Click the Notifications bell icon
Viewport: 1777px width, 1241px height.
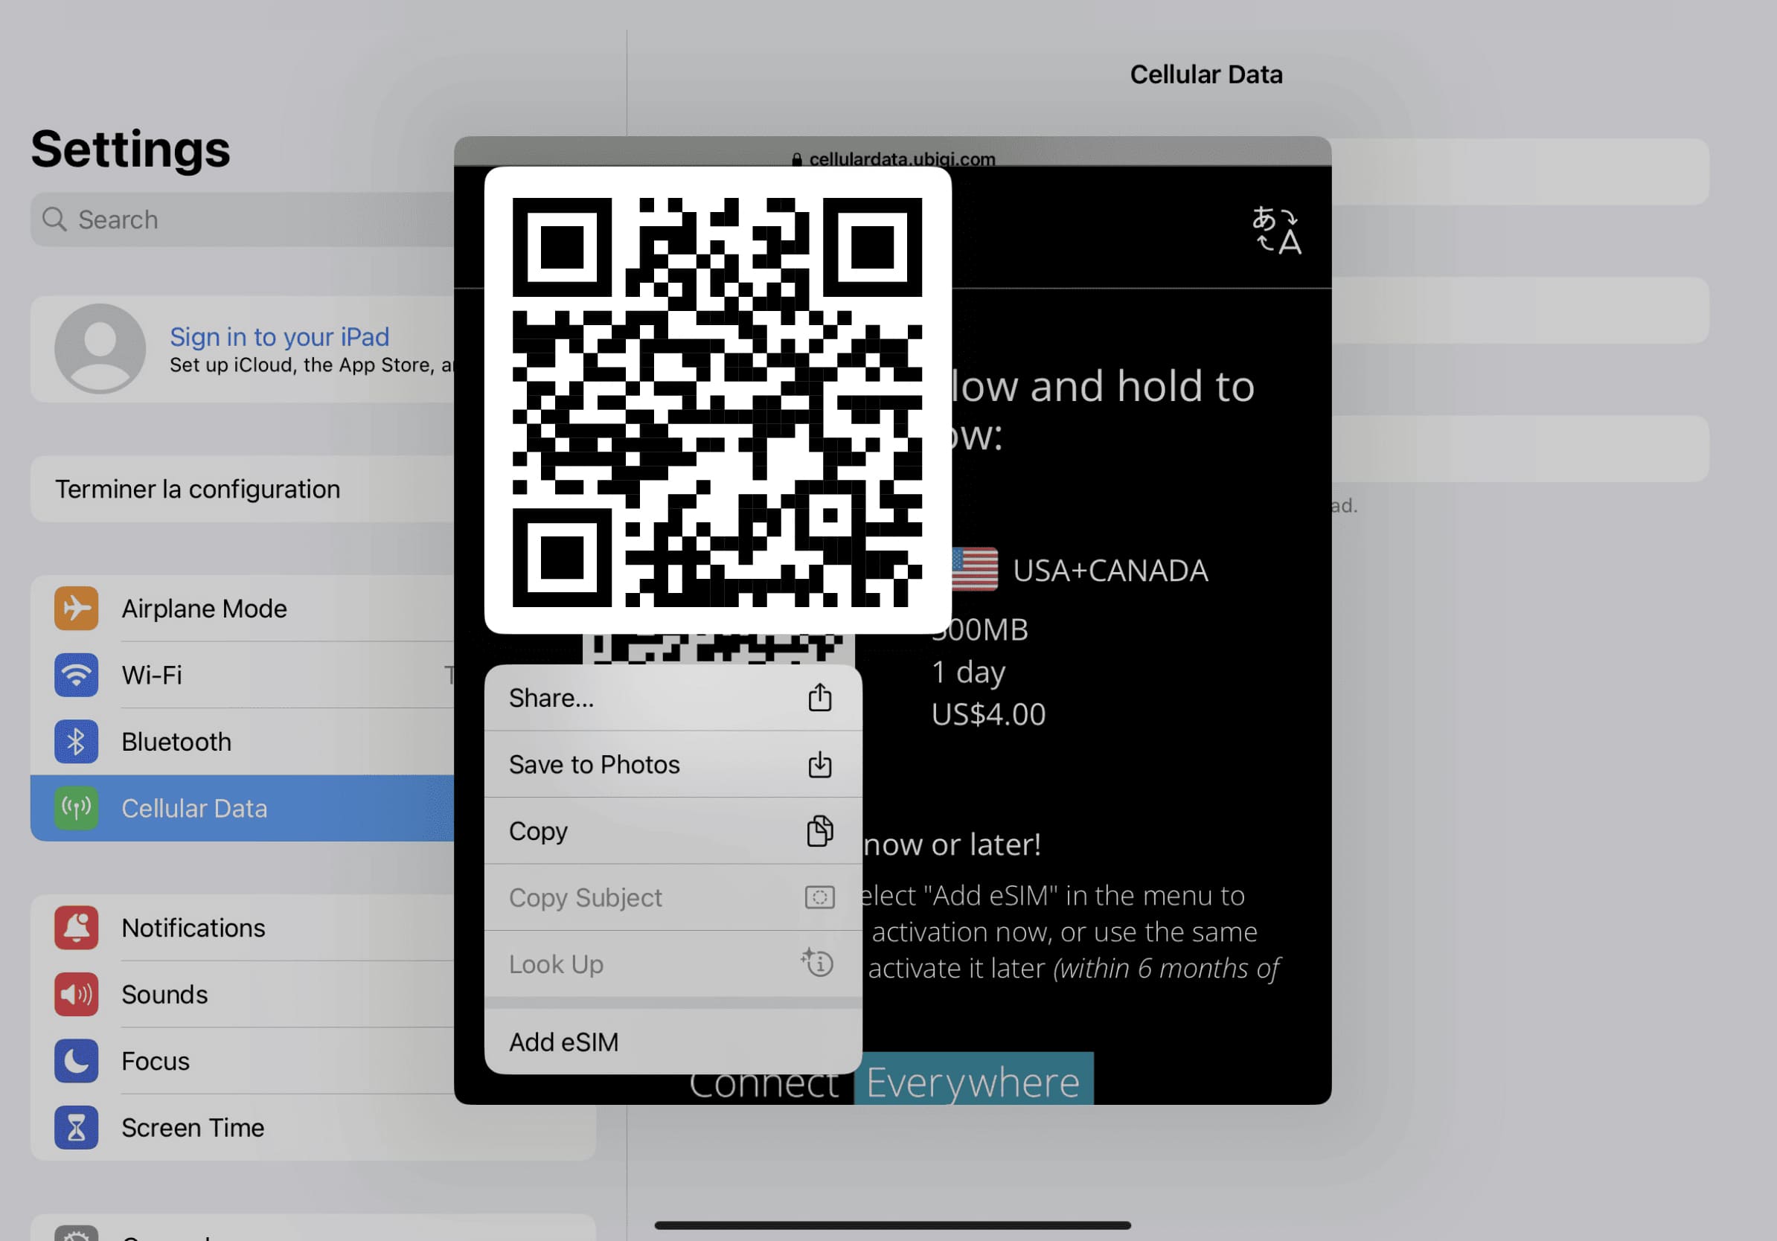(x=76, y=927)
